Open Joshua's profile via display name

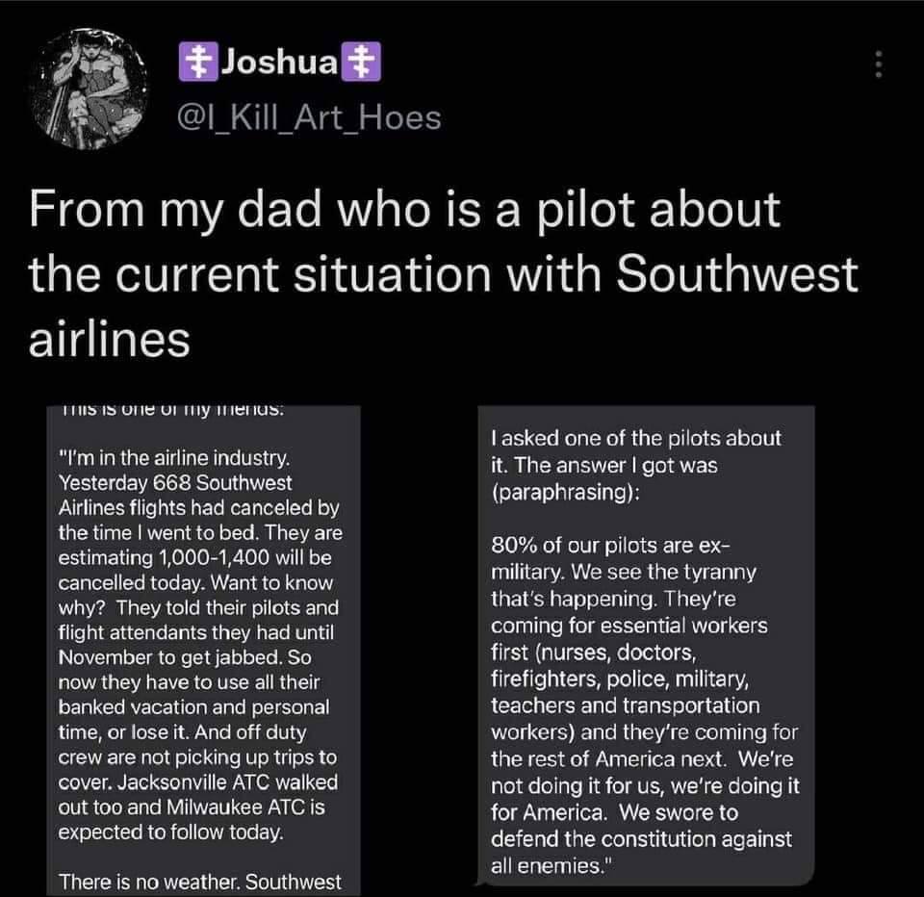[x=280, y=64]
